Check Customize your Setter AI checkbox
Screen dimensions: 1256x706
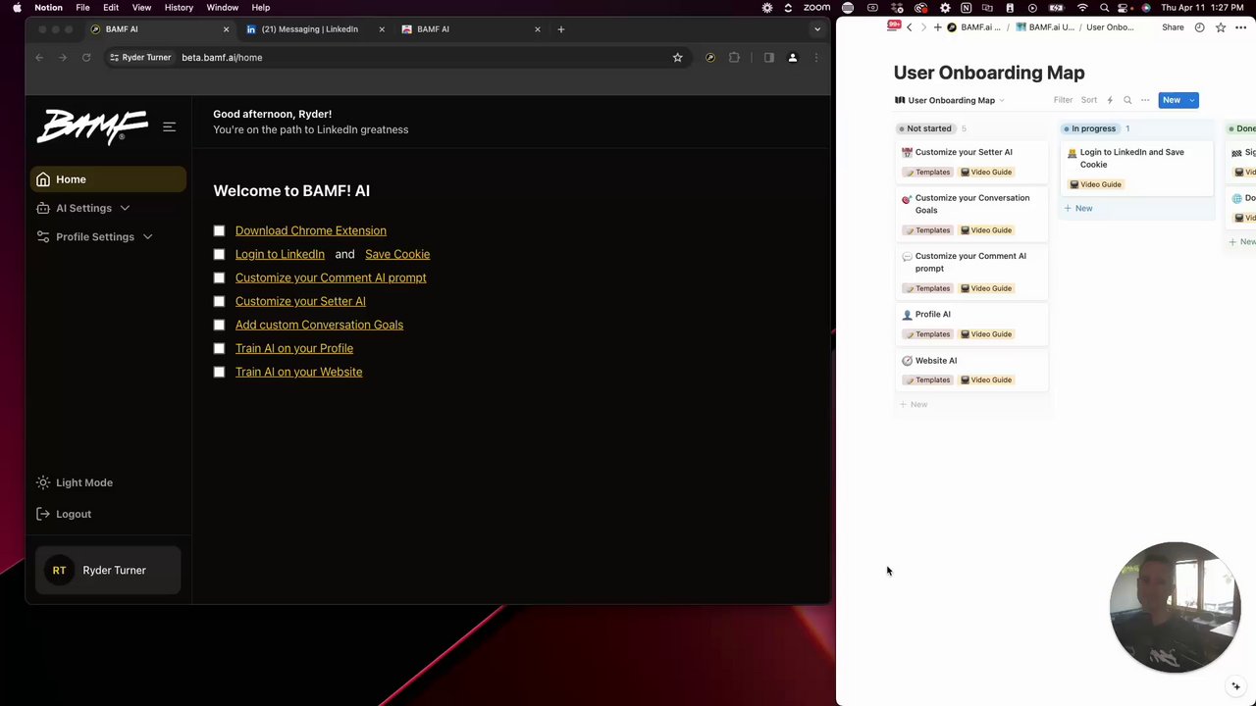[x=219, y=301]
